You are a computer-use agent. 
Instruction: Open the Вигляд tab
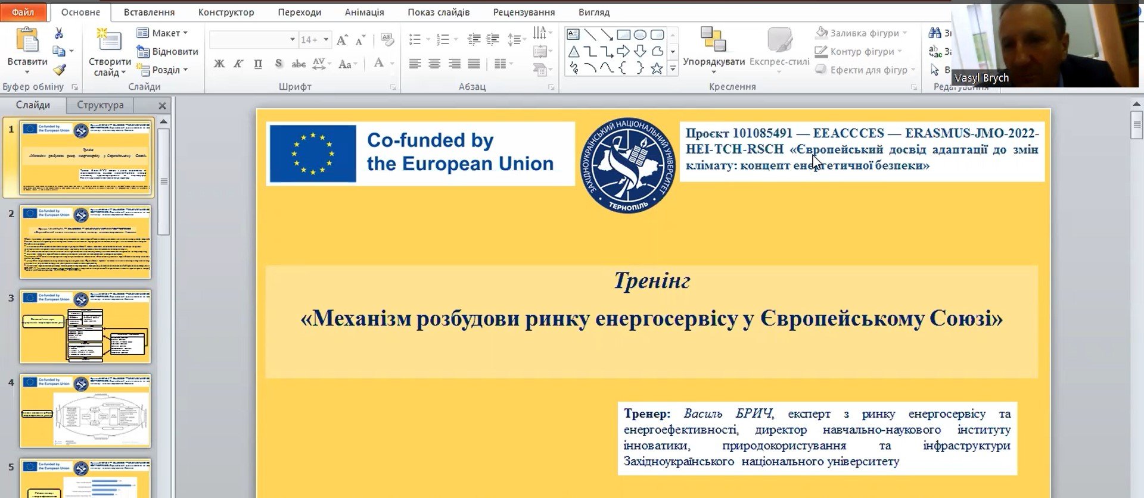tap(593, 12)
